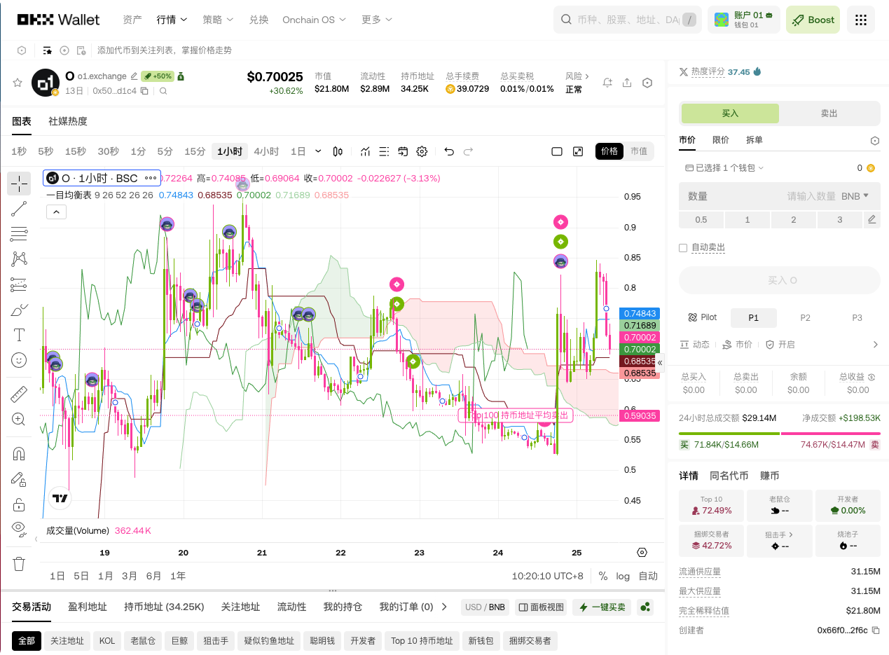
Task: Switch to the 社媒热度 tab
Action: tap(68, 121)
